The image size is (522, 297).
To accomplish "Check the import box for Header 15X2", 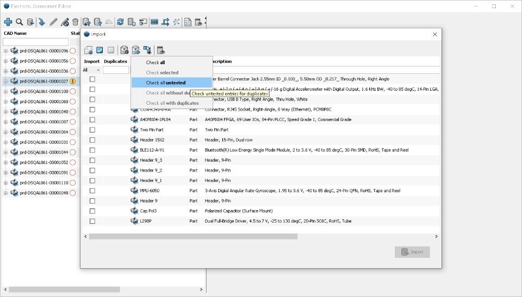I will (92, 140).
